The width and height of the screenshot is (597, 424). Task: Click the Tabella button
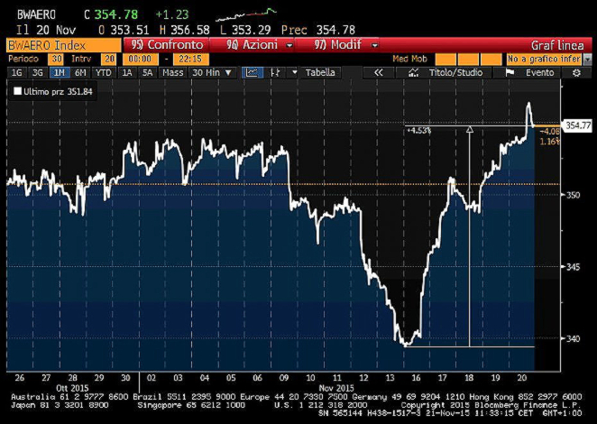coord(319,72)
